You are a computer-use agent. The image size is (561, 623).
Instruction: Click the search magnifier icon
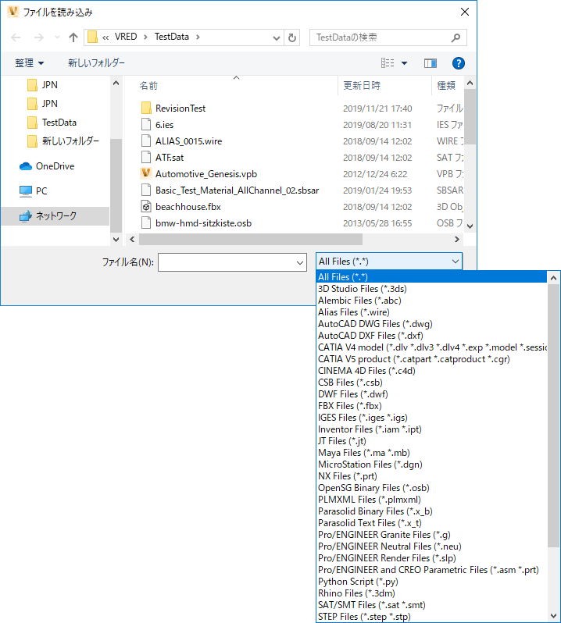click(456, 37)
